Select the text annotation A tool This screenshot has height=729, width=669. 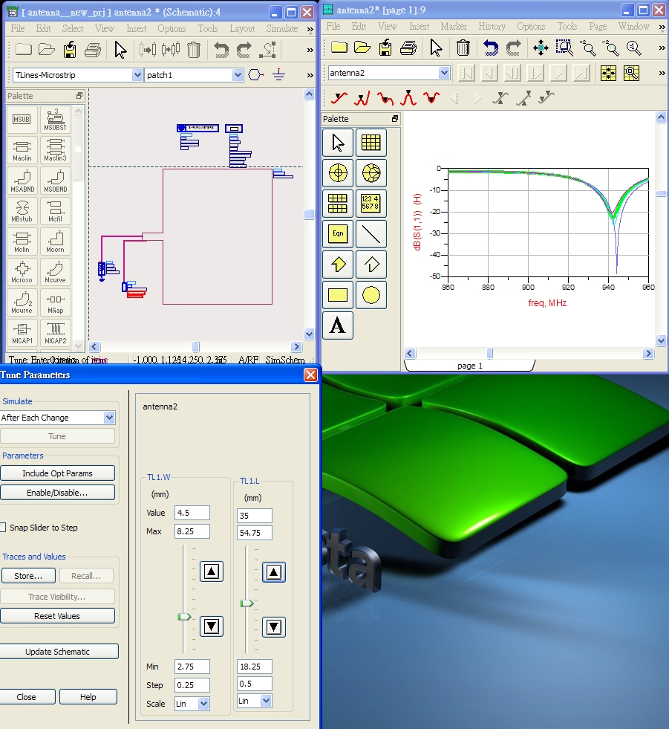338,325
